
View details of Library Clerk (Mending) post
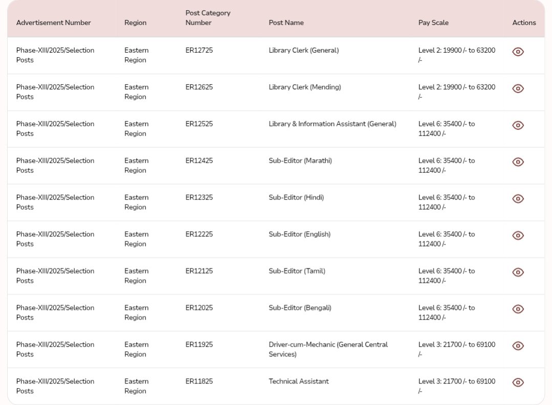point(518,88)
